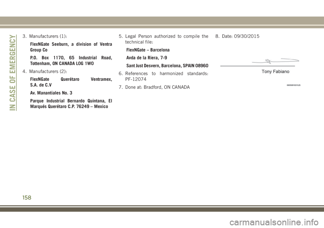Screen dimensions: 324x228
Task: Select 'S.A. de C.V' text
Action: click(41, 85)
